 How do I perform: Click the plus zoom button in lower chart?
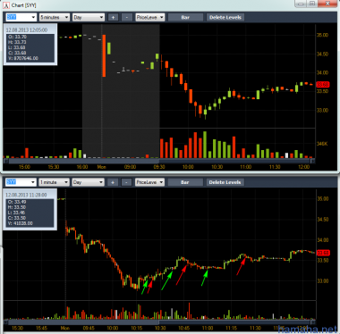113,182
